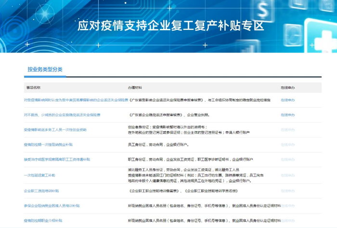Open the 疫情防控期职业介绍补贴 link
Image resolution: width=337 pixels, height=228 pixels.
point(43,220)
